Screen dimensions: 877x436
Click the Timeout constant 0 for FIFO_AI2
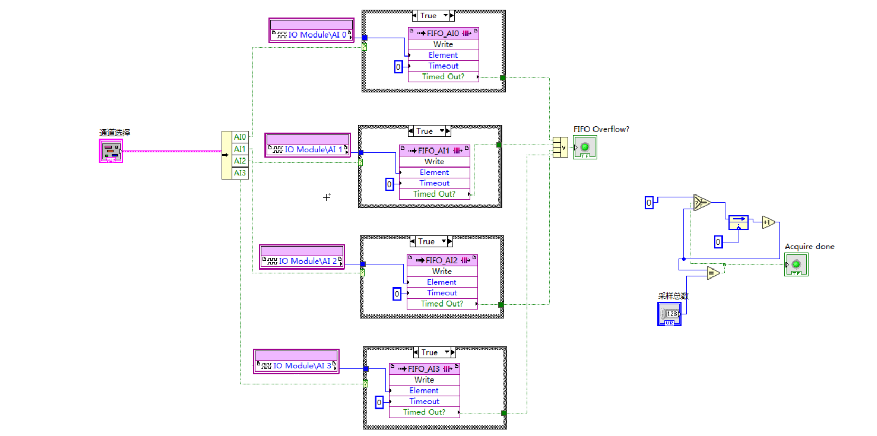(397, 294)
